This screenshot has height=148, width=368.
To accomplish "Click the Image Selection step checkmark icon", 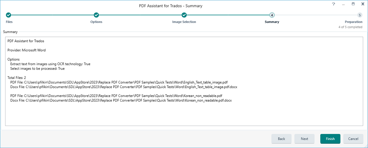I will [184, 15].
